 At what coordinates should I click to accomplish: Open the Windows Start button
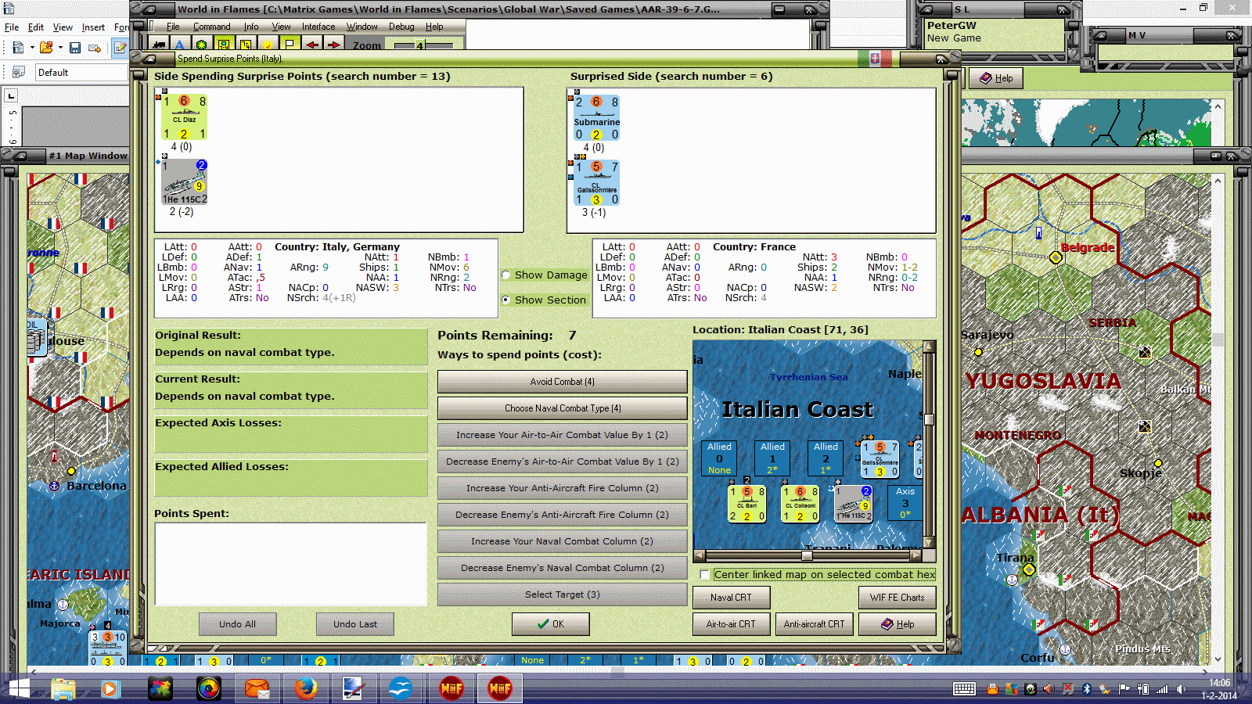coord(18,688)
